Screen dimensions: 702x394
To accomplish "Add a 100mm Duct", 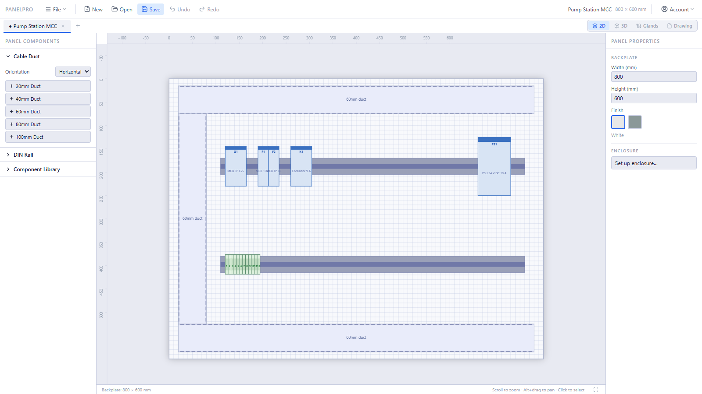I will coord(48,137).
